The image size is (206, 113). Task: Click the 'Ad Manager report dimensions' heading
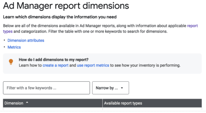66,6
